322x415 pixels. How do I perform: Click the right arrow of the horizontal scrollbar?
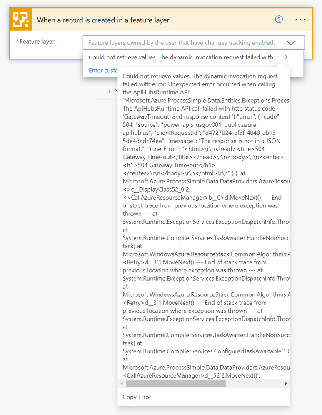[x=286, y=383]
